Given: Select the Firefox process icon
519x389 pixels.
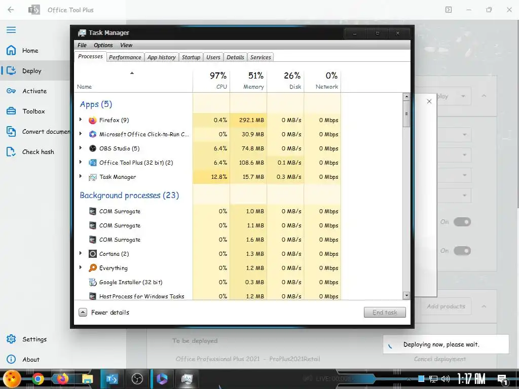Looking at the screenshot, I should tap(92, 120).
